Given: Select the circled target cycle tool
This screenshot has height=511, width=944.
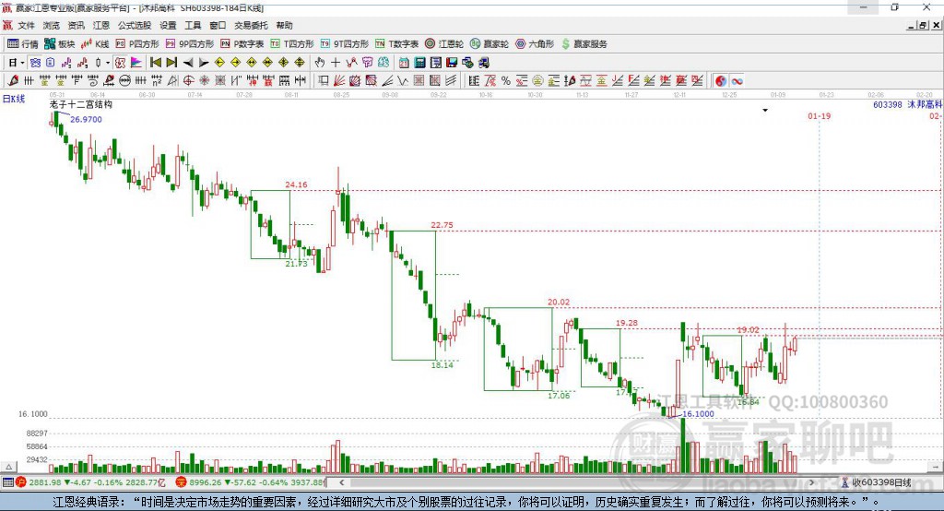Looking at the screenshot, I should [188, 81].
